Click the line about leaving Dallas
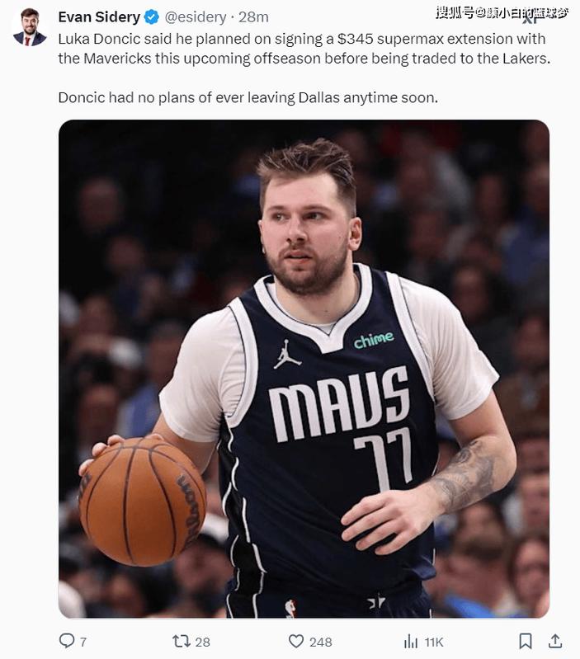This screenshot has width=580, height=659. click(248, 97)
